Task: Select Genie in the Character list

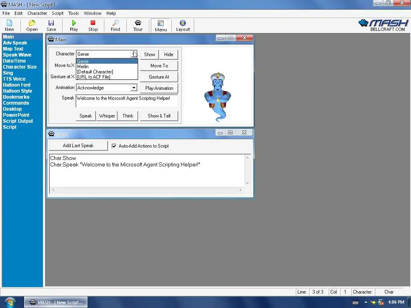Action: 107,61
